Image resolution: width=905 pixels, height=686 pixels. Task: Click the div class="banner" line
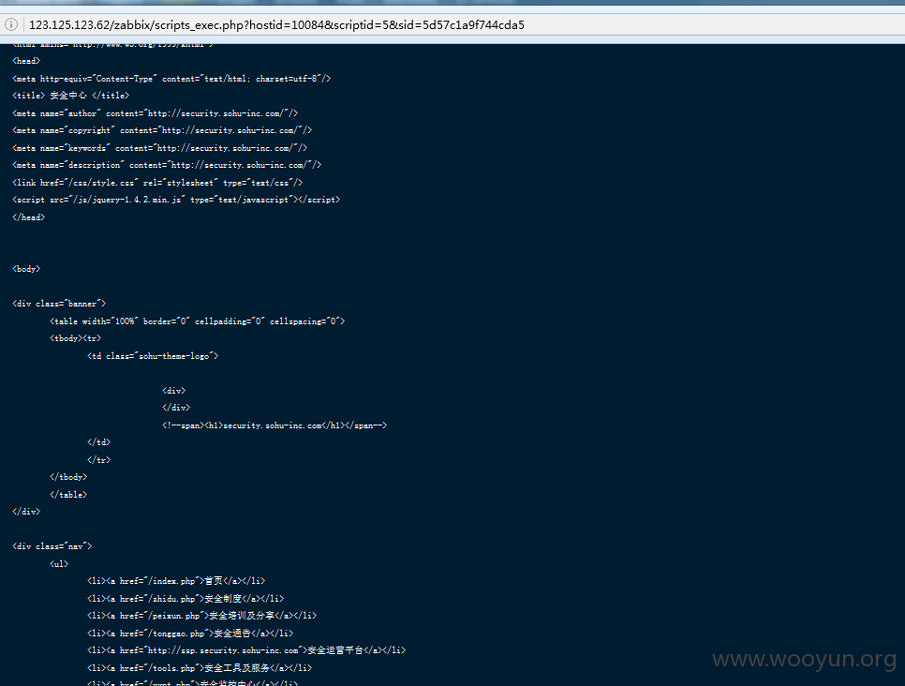(59, 304)
